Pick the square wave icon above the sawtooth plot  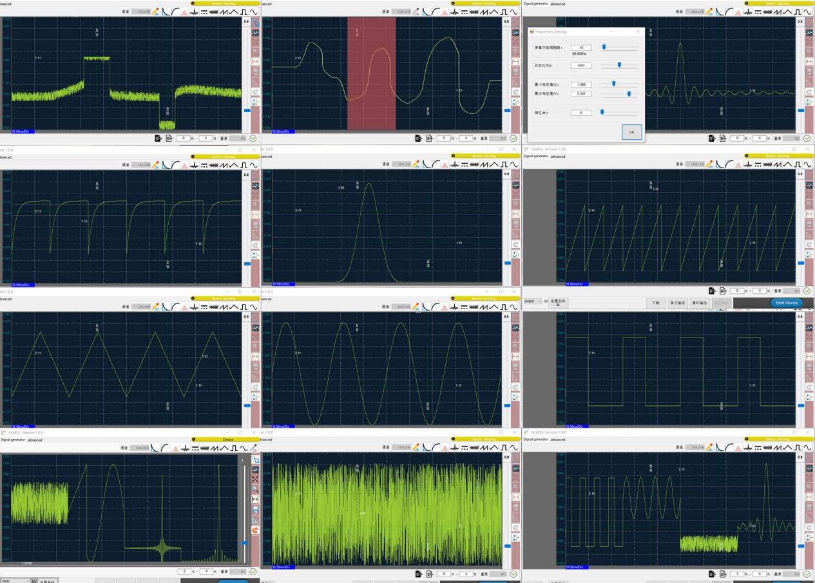point(798,164)
